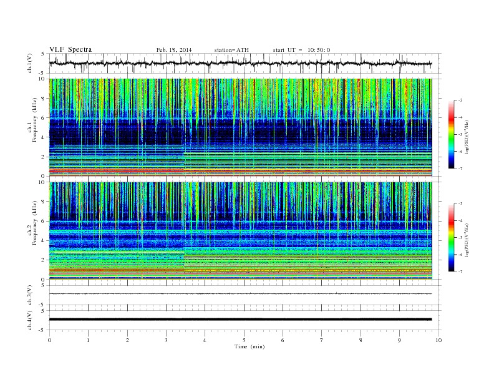
Task: Click the 'VLF Spectra' title text
Action: (x=70, y=49)
